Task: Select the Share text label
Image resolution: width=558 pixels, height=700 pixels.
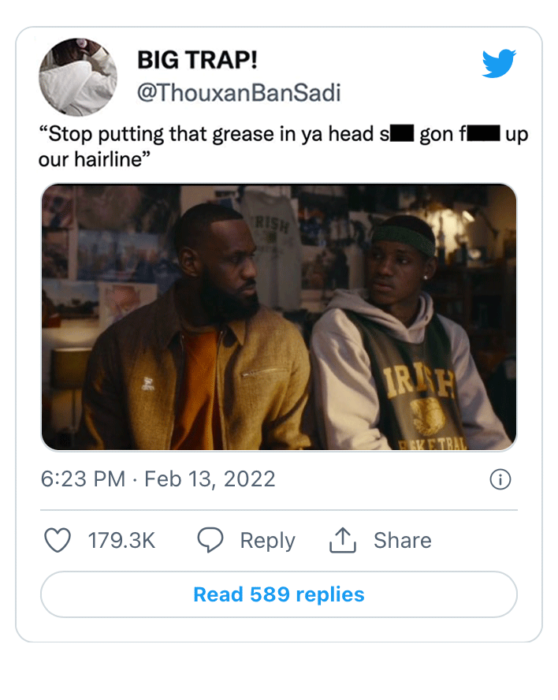Action: coord(403,540)
